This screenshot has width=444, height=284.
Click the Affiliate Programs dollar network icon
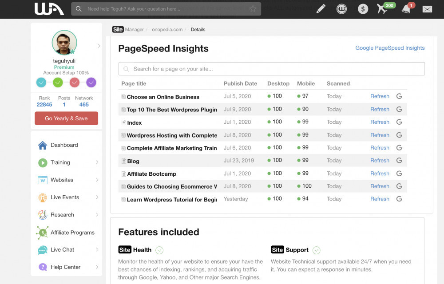click(43, 233)
